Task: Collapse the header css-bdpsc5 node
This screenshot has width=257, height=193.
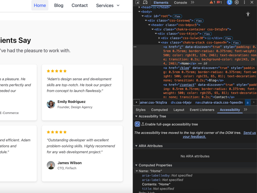Action: click(149, 25)
